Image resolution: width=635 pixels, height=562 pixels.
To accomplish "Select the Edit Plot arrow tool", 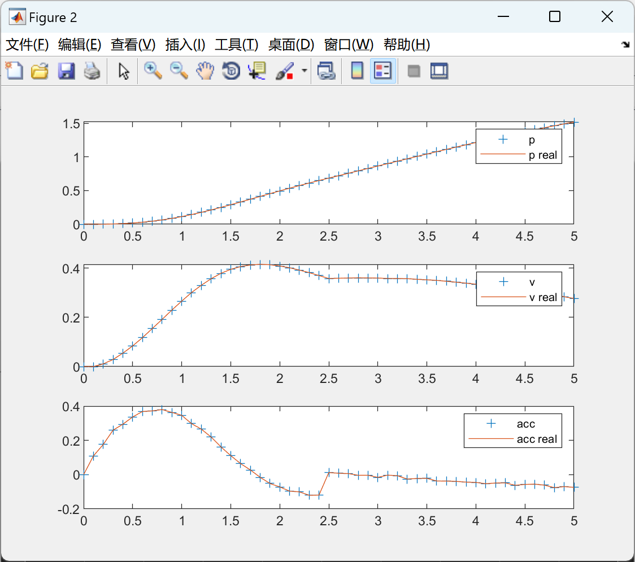I will point(124,71).
